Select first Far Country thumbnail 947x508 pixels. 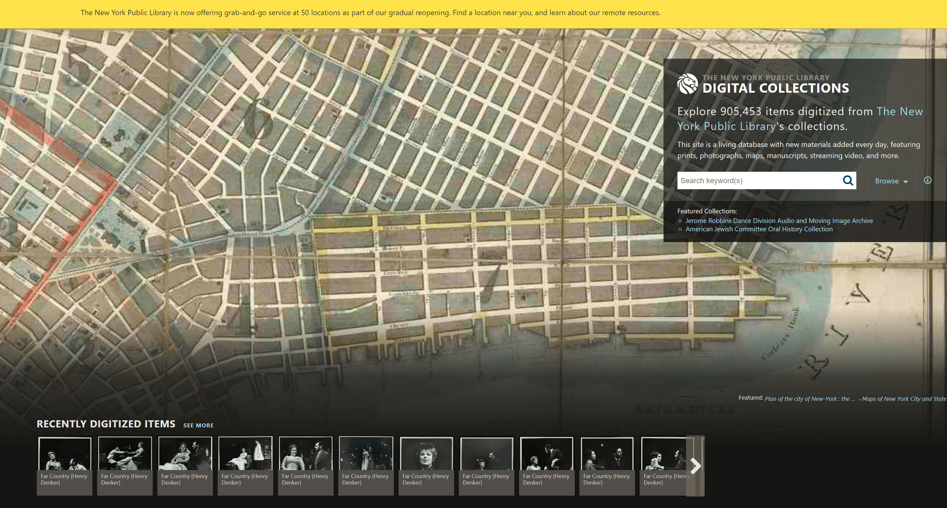(x=65, y=454)
